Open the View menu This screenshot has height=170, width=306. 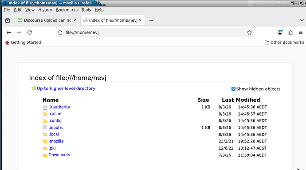pos(30,10)
